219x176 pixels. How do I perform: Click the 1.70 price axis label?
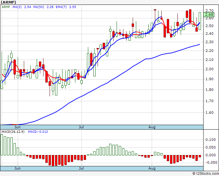209,101
